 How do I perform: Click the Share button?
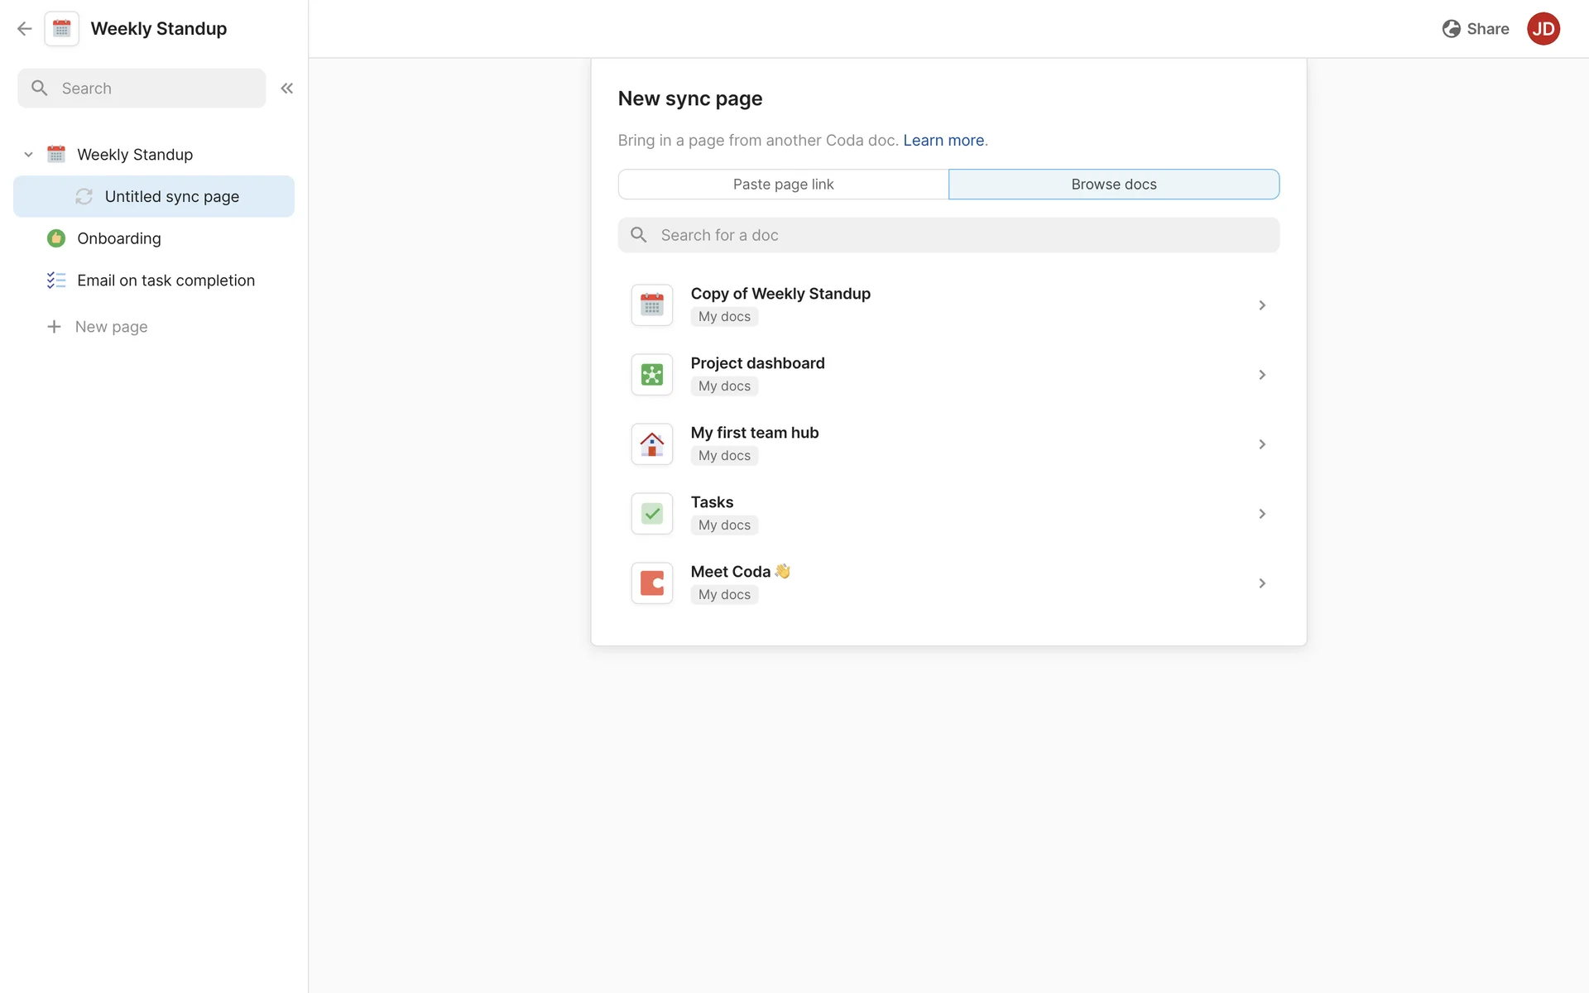click(x=1476, y=29)
